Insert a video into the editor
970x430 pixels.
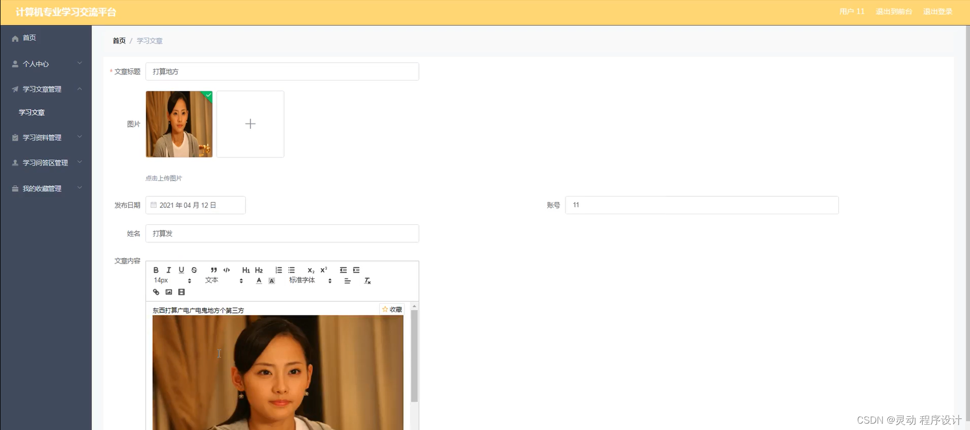click(x=182, y=292)
